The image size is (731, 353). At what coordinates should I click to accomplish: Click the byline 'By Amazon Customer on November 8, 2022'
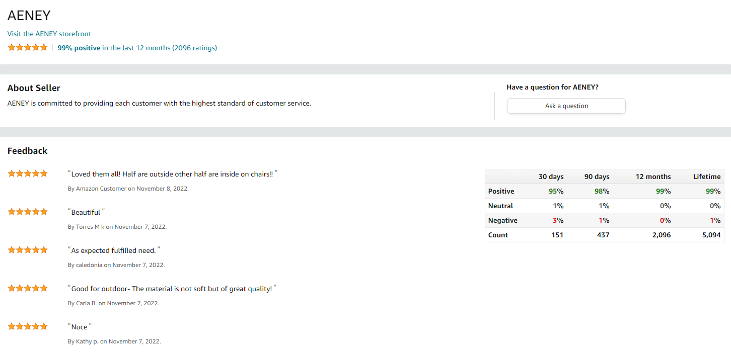[128, 189]
